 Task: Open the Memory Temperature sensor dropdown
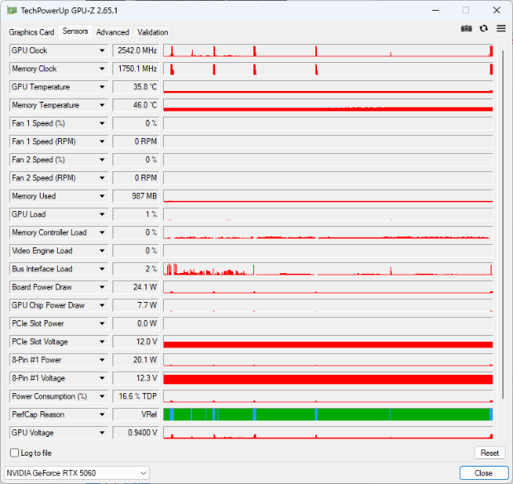click(x=102, y=105)
